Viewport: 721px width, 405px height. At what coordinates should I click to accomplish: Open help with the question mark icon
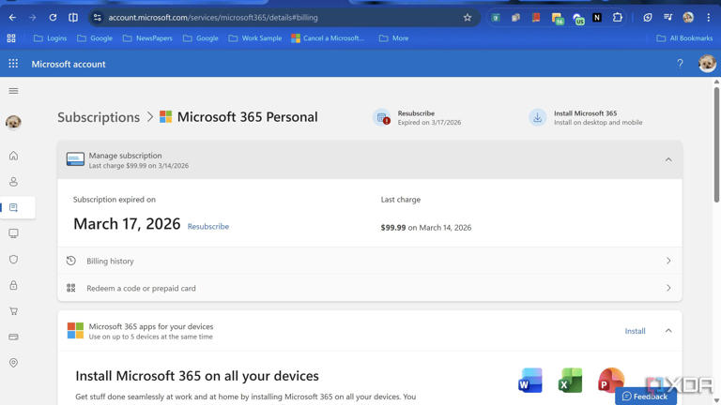coord(680,64)
